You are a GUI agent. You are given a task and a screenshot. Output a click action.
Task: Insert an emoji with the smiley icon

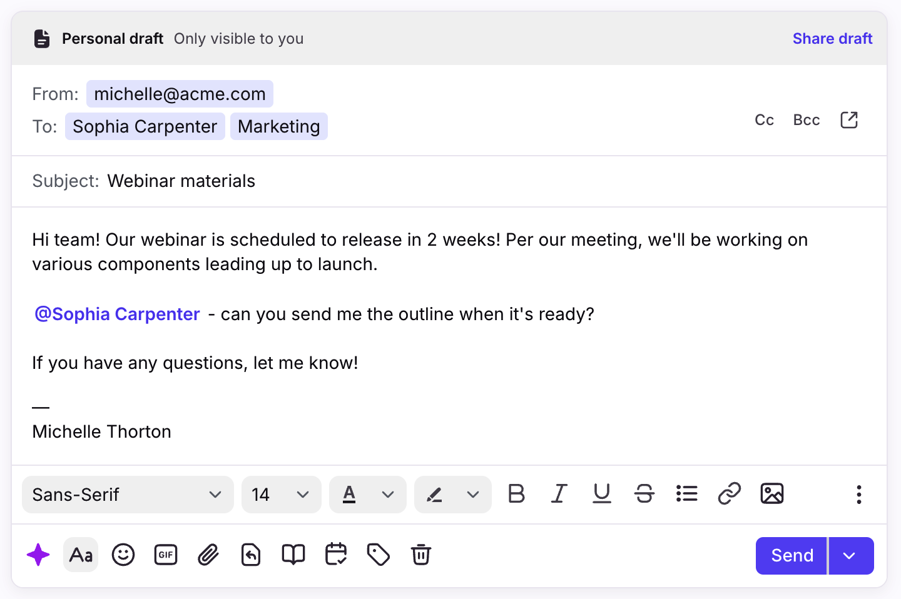123,555
